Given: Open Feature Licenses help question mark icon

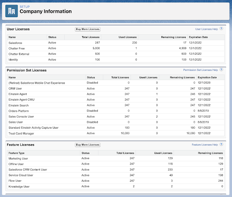Looking at the screenshot, I should click(x=221, y=144).
